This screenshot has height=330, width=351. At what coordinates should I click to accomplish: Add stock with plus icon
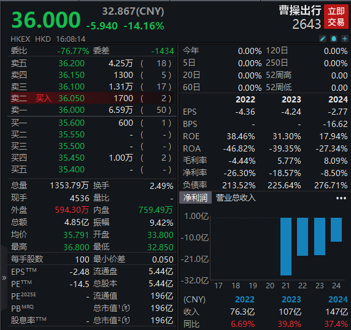[345, 39]
